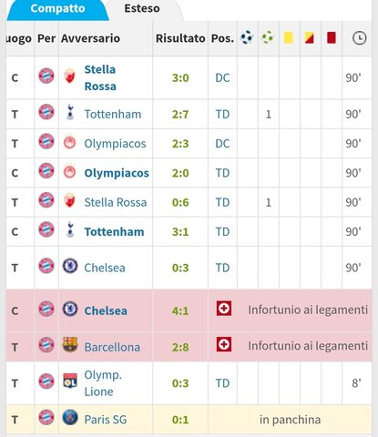Click the Paris SG club crest
378x437 pixels.
[x=70, y=417]
